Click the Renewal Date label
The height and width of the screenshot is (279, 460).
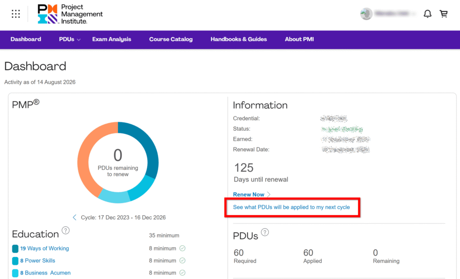point(251,149)
